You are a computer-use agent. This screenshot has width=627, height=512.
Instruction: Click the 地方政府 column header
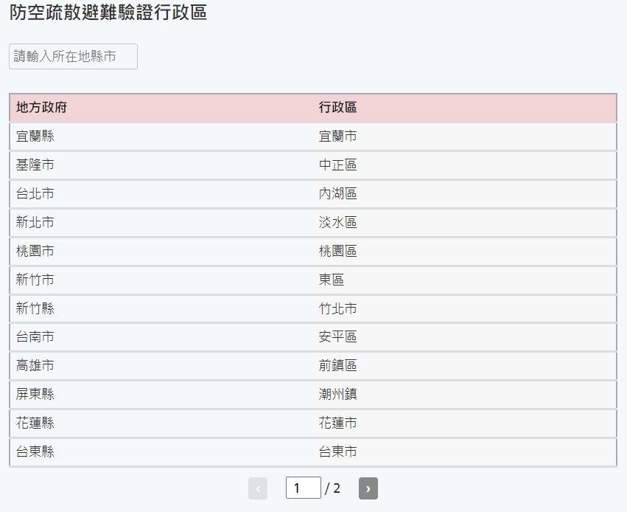[x=42, y=108]
